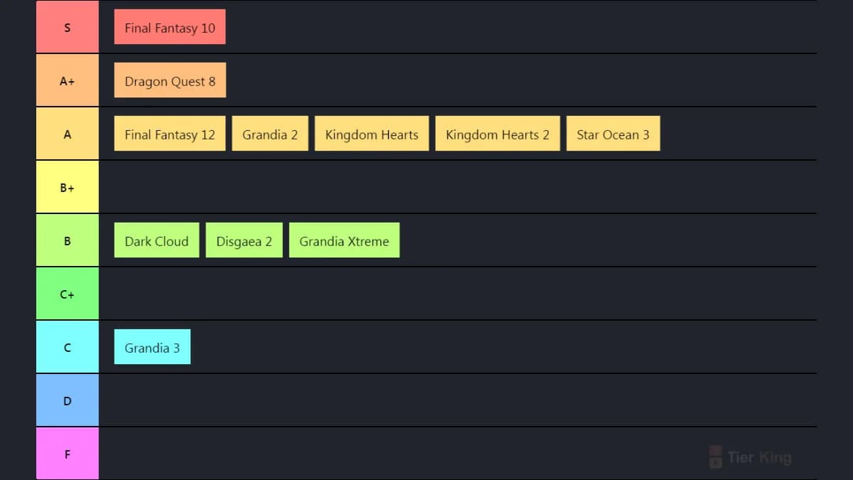853x480 pixels.
Task: Click the Dragon Quest 8 tile
Action: (170, 80)
